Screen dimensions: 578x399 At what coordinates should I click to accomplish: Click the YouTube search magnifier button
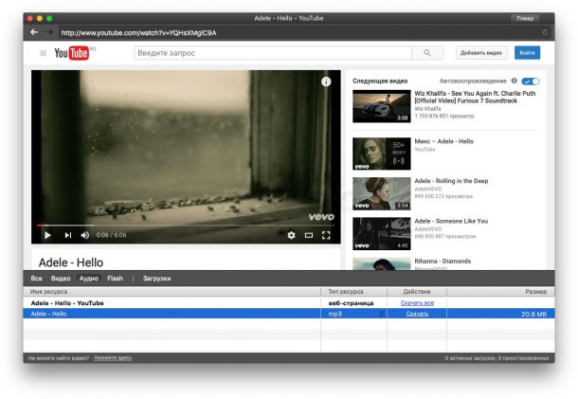click(x=426, y=53)
